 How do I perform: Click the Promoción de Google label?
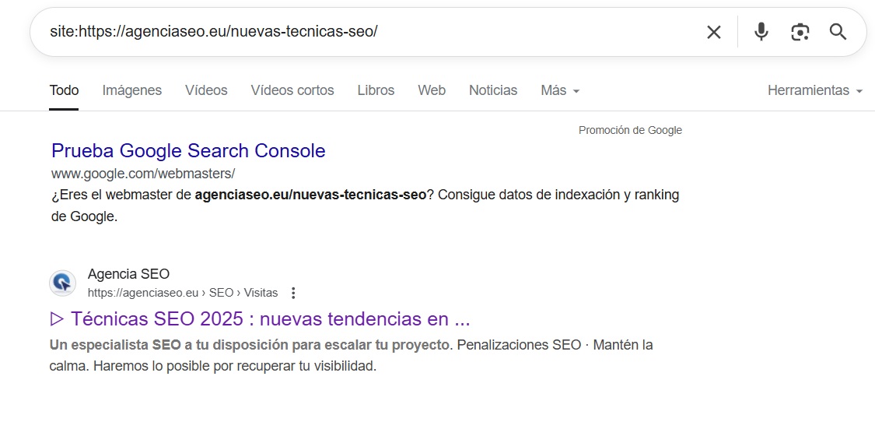click(630, 130)
